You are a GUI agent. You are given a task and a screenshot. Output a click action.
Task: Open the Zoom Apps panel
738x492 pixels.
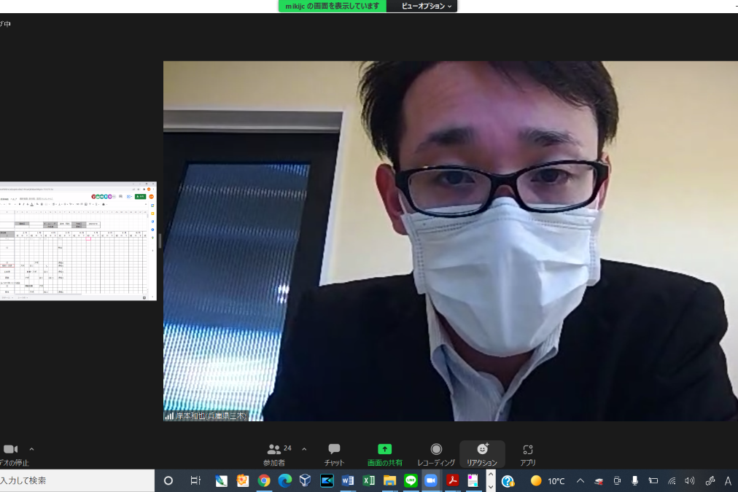pyautogui.click(x=528, y=453)
